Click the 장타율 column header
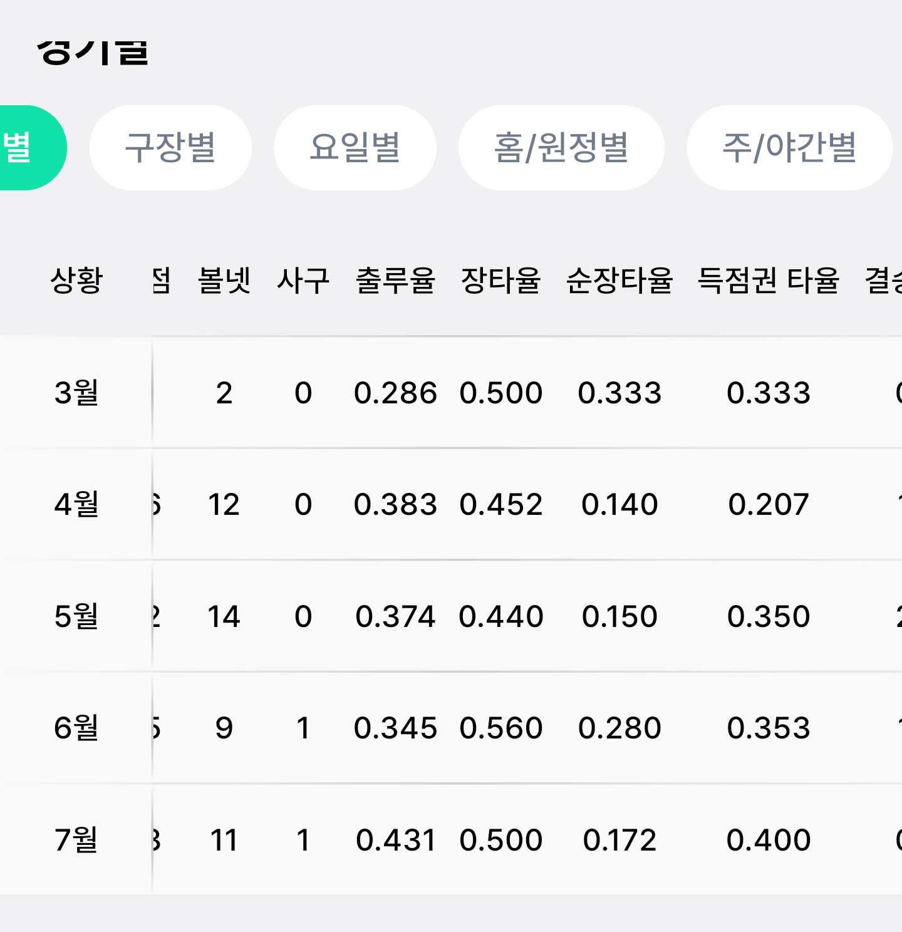Screen dimensions: 902x932 coord(500,280)
